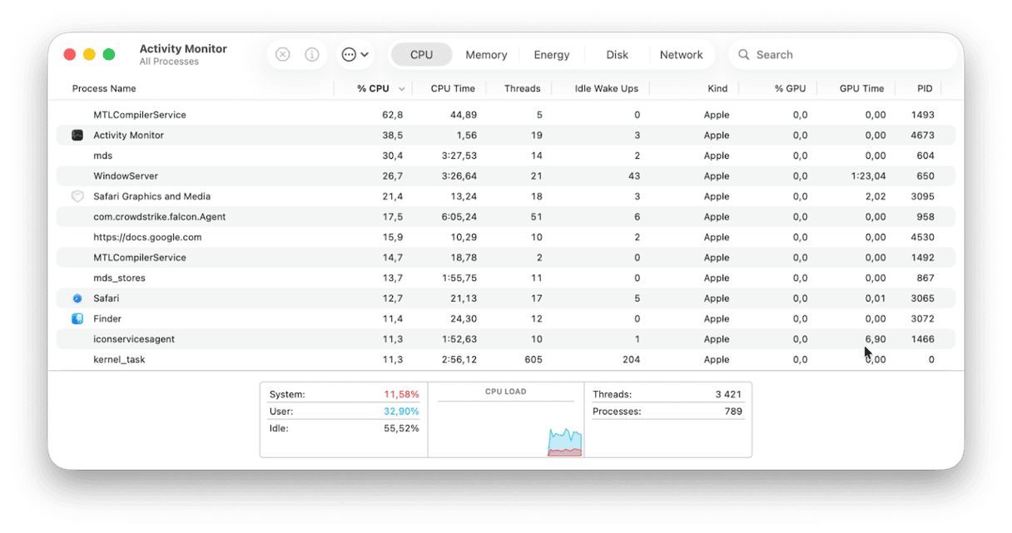Screen dimensions: 1012x533
Task: Sort by the Process Name column header
Action: (x=104, y=89)
